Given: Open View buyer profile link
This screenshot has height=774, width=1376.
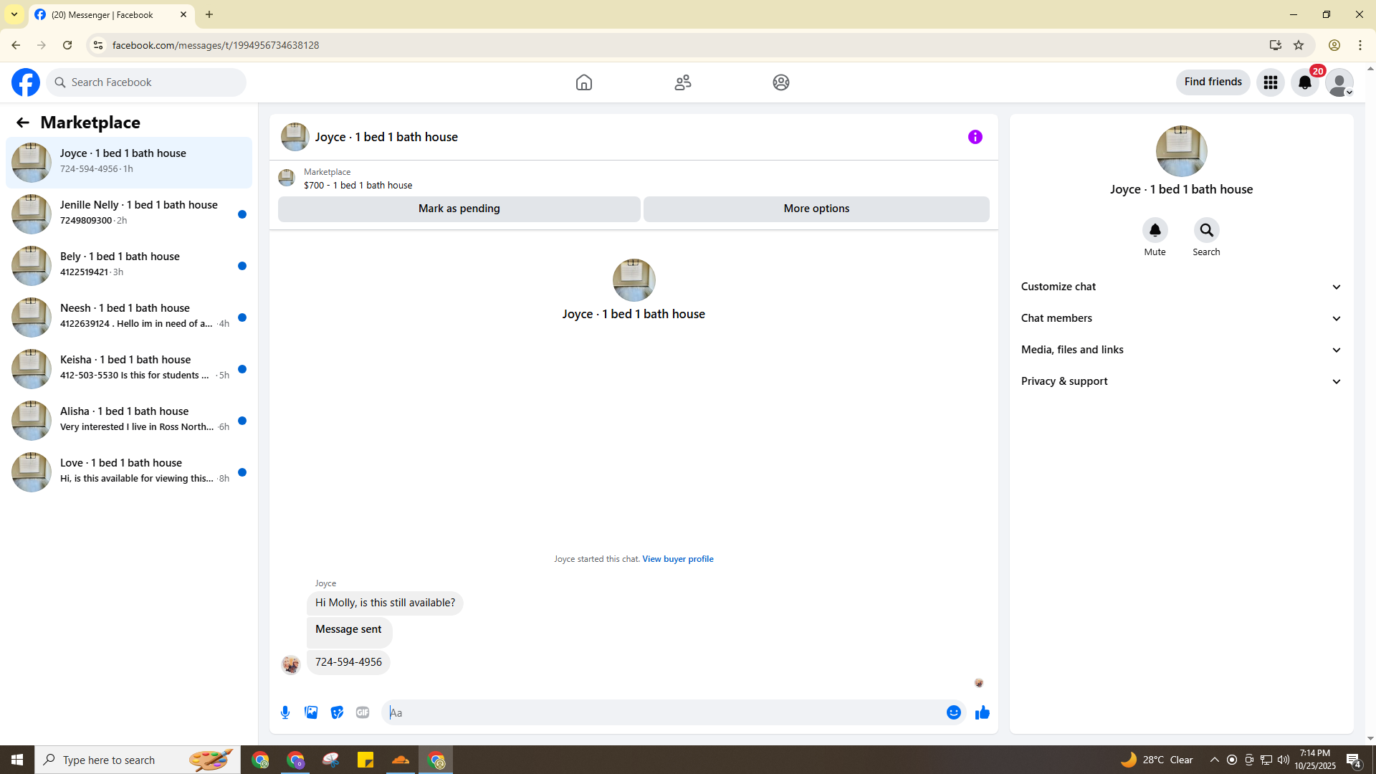Looking at the screenshot, I should coord(677,559).
